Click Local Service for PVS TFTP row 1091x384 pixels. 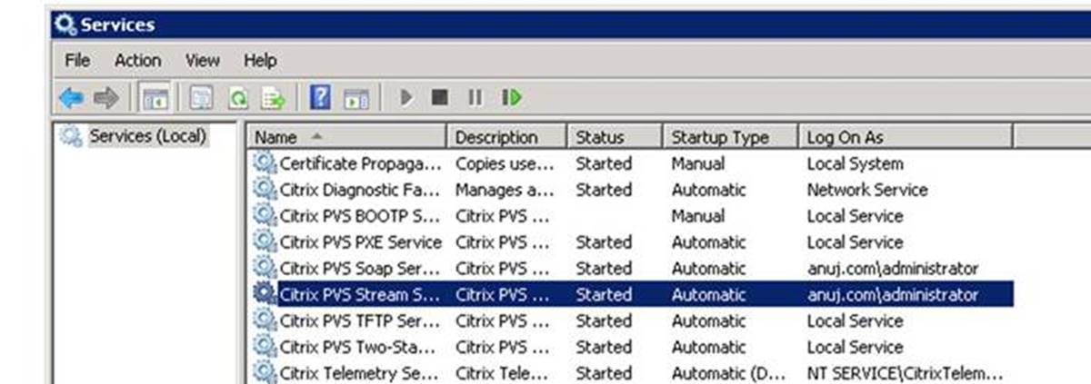pos(856,321)
